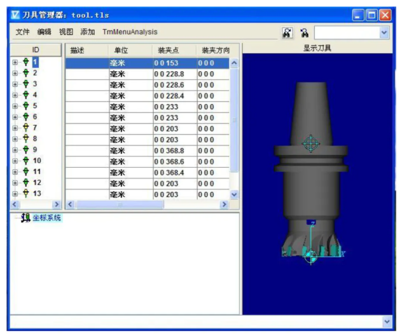Expand tree node for tool ID 5
The height and width of the screenshot is (336, 400).
[x=15, y=106]
